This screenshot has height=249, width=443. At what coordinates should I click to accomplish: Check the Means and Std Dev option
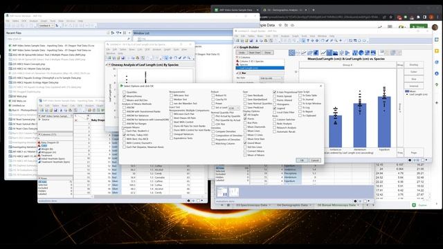coord(124,100)
